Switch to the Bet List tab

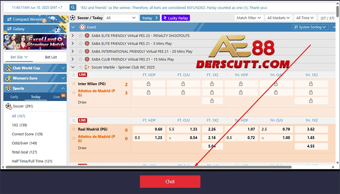51,57
